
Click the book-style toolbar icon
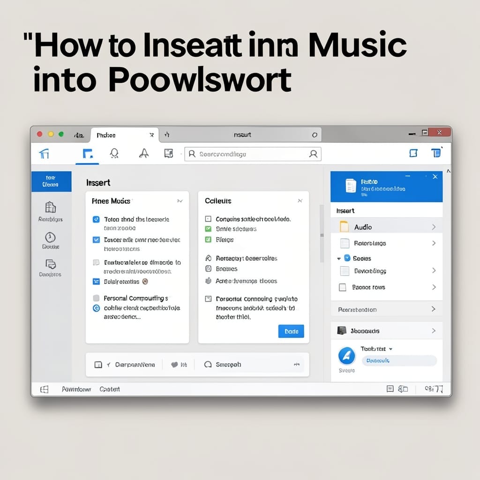169,153
